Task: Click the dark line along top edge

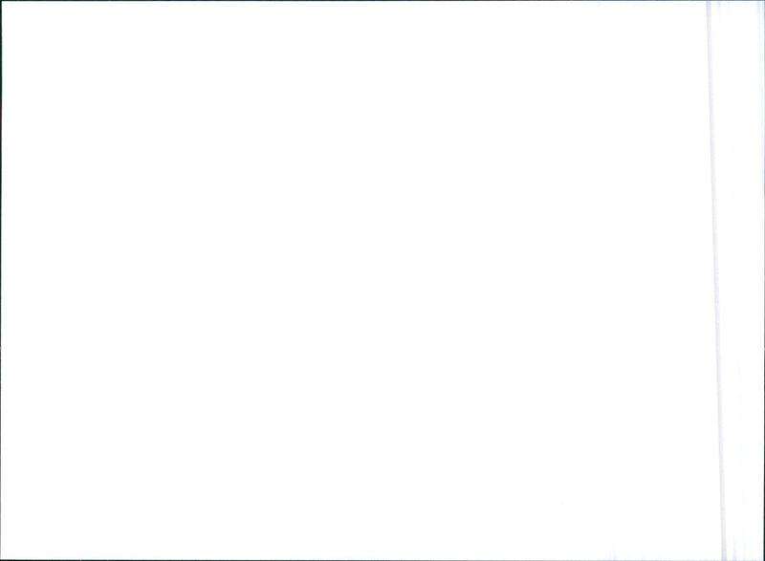Action: tap(382, 1)
